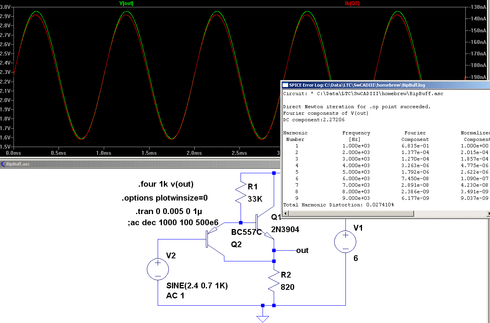Click the V2 sine voltage source symbol

coord(158,269)
